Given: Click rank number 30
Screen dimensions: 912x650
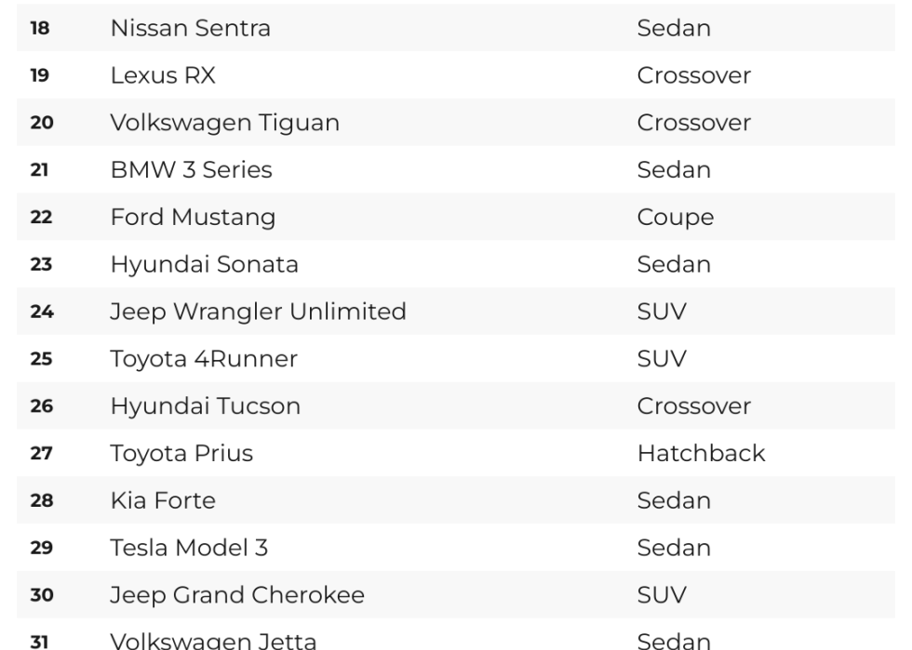Looking at the screenshot, I should tap(42, 595).
